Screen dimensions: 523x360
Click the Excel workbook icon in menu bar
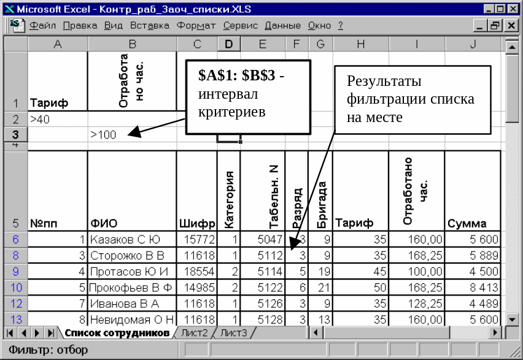tap(18, 26)
